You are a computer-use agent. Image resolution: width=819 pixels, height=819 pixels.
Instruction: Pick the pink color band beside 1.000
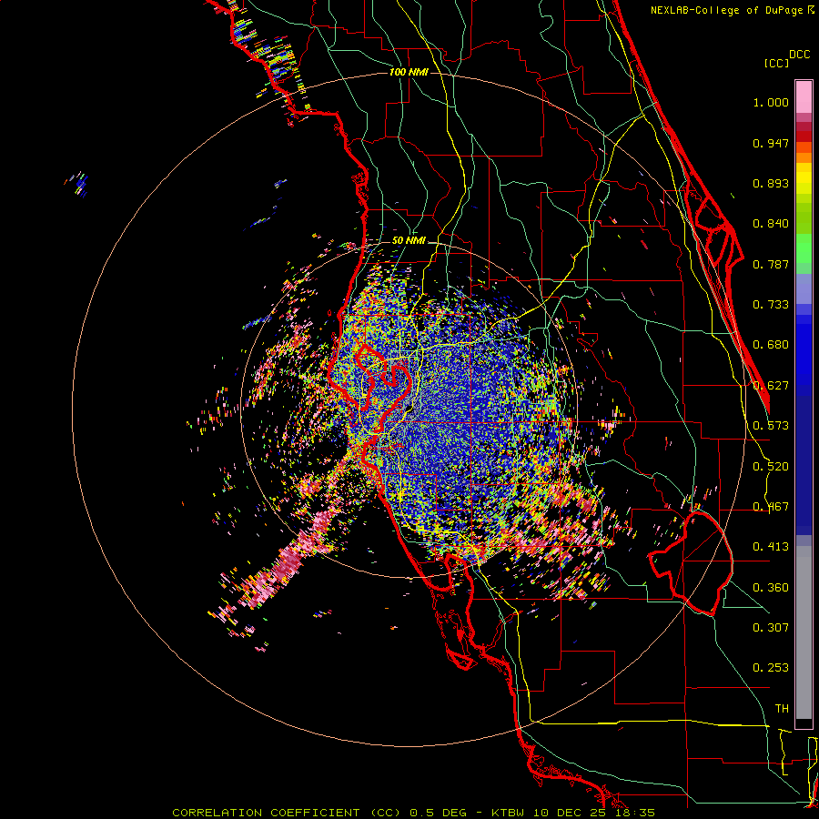[x=804, y=97]
